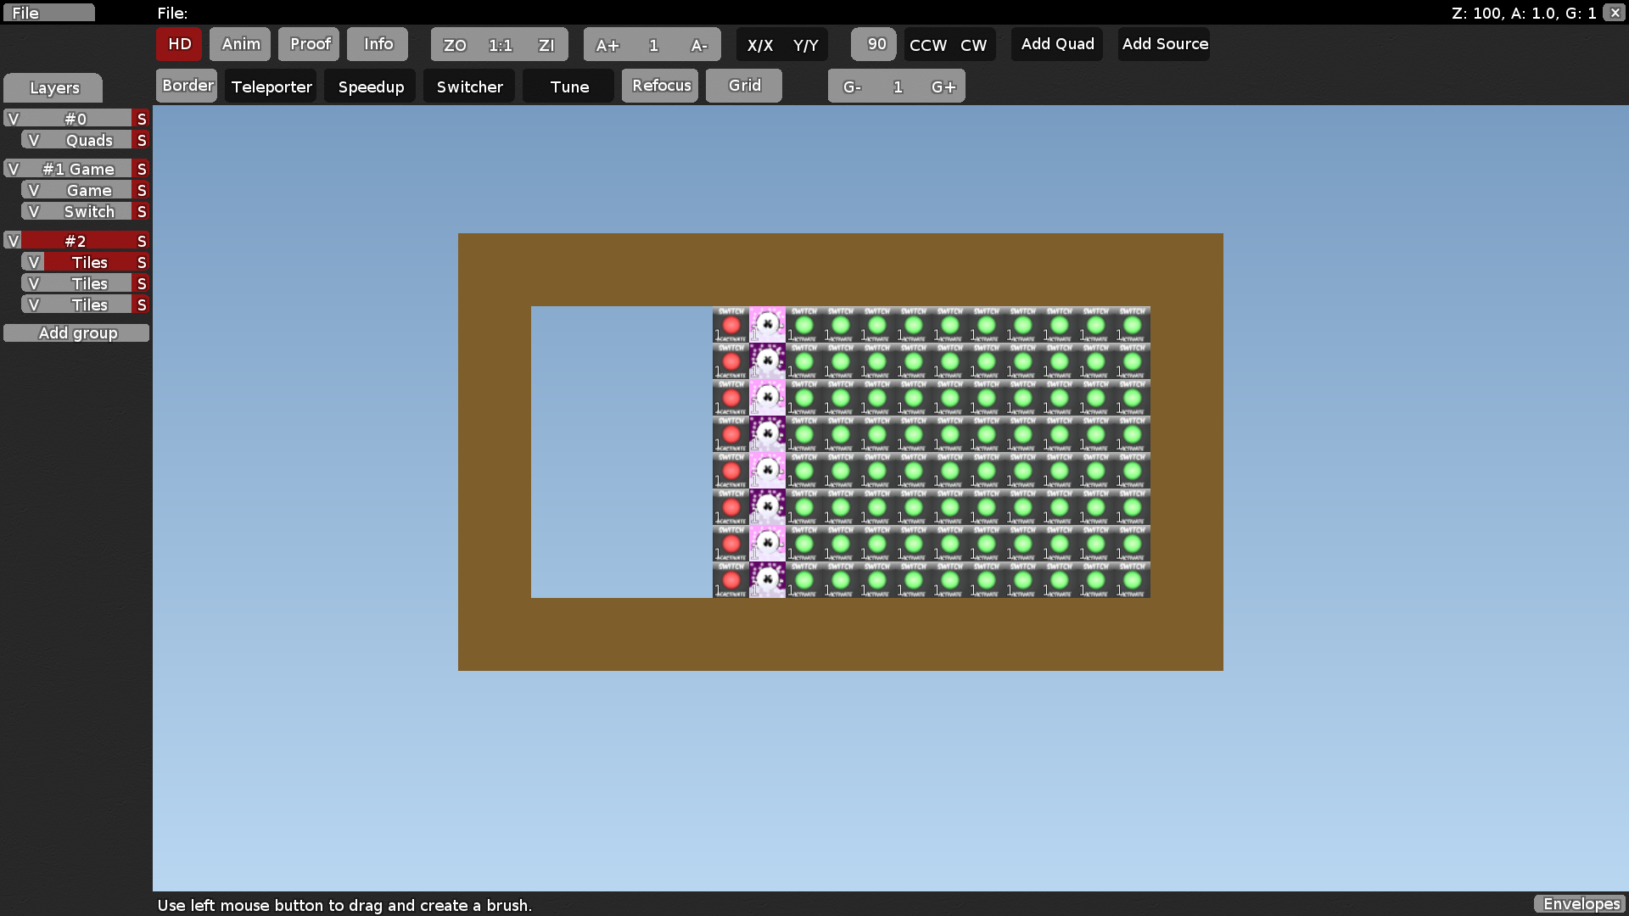Toggle the Grid overlay

point(743,85)
